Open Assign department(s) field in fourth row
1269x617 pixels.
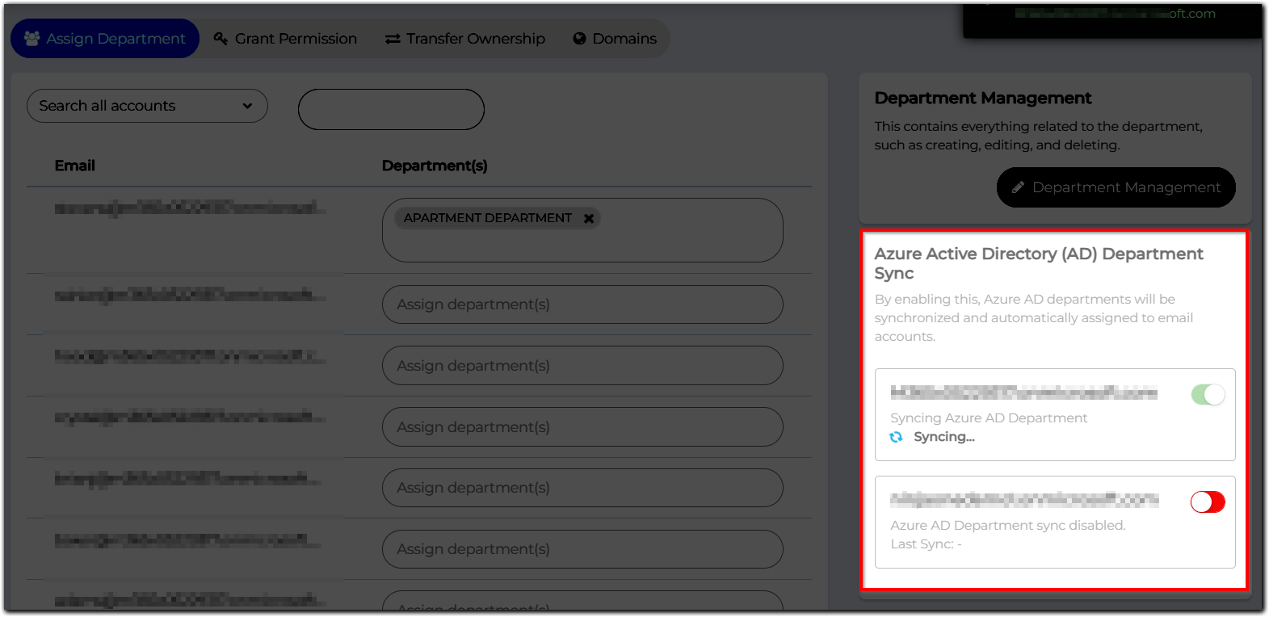[x=582, y=427]
